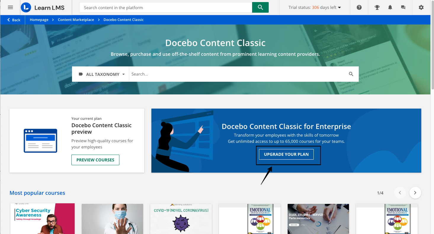Click UPGRADE YOUR PLAN for Enterprise
This screenshot has height=234, width=434.
[286, 154]
